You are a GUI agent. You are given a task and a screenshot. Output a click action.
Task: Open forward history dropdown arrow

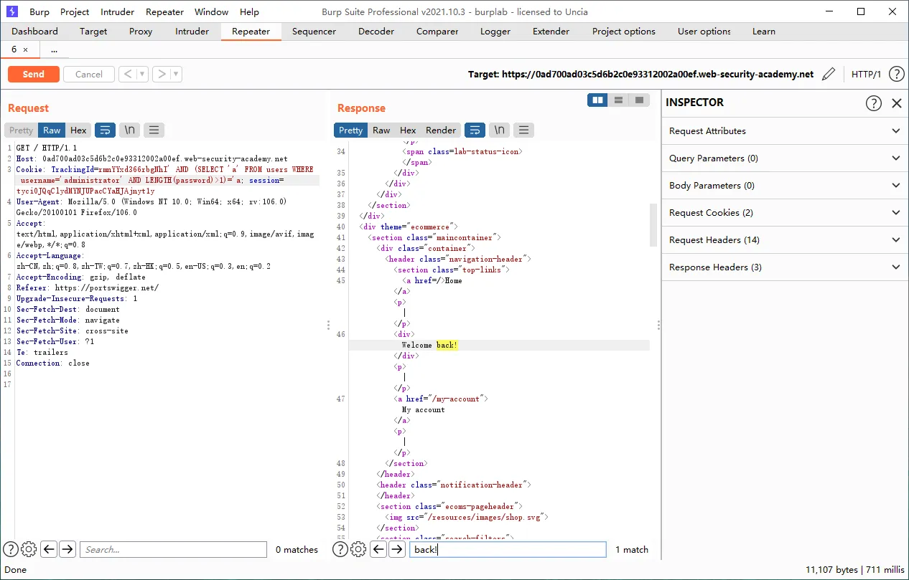pos(176,74)
